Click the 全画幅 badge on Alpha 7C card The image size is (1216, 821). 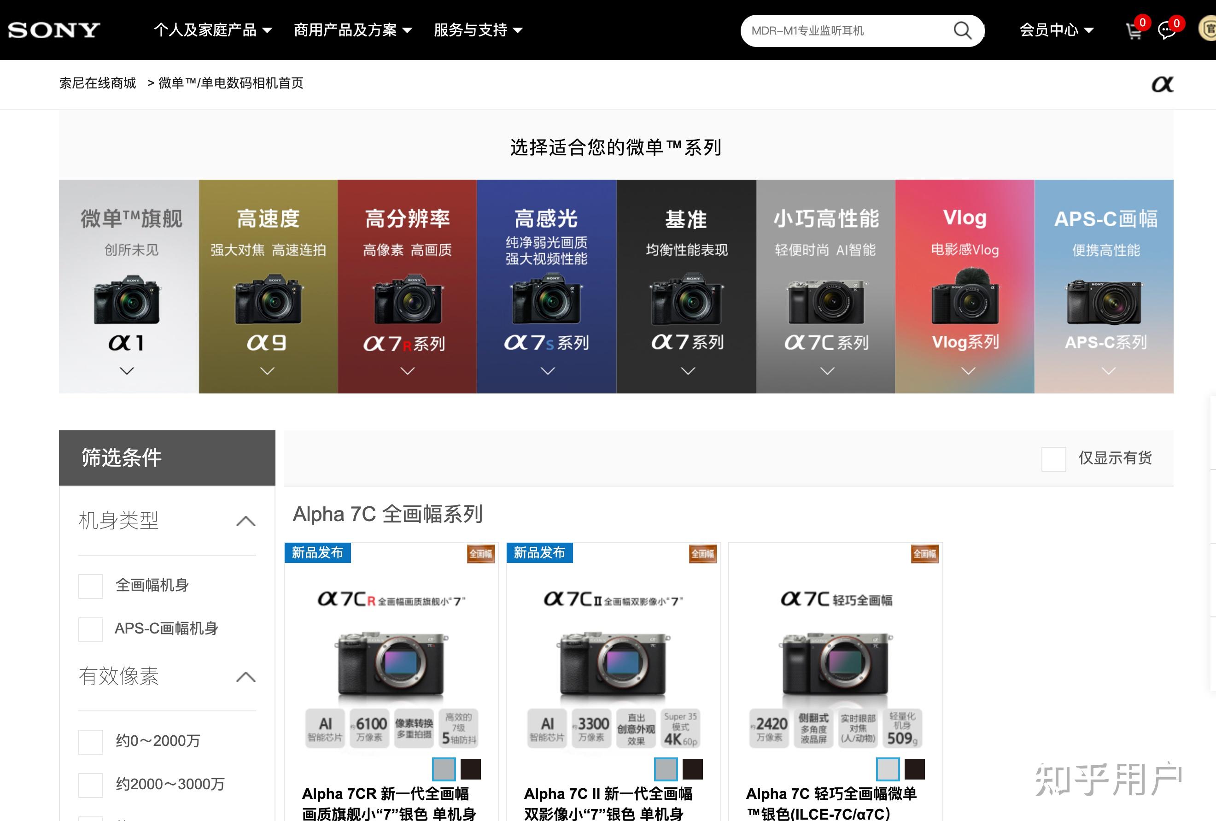pyautogui.click(x=924, y=554)
